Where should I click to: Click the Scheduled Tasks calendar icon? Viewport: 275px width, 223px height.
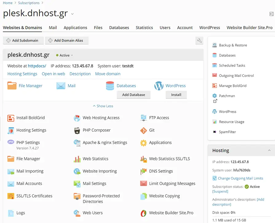214,65
